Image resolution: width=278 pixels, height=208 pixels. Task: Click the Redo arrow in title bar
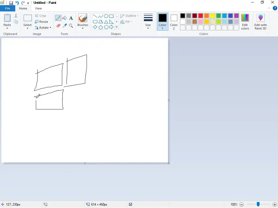click(x=23, y=3)
